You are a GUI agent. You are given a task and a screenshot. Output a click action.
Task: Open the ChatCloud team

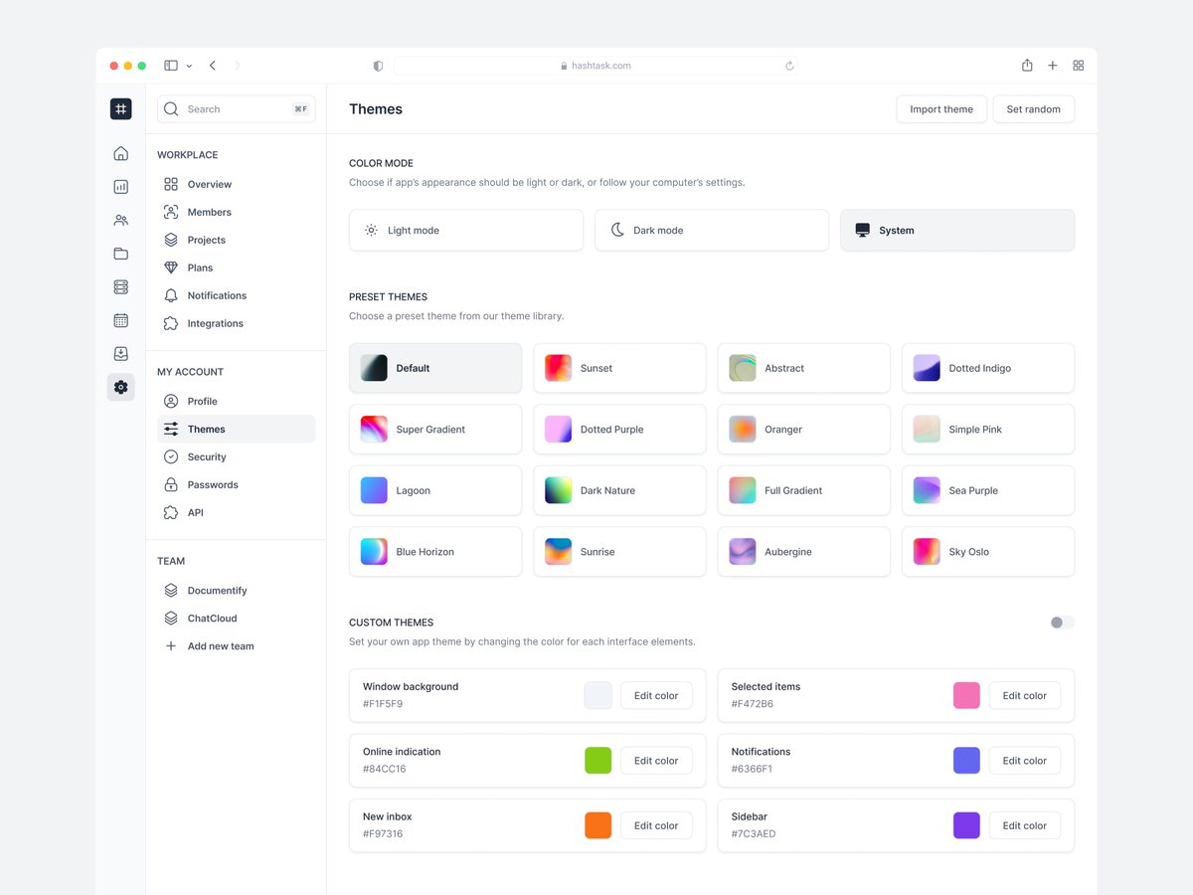tap(237, 618)
